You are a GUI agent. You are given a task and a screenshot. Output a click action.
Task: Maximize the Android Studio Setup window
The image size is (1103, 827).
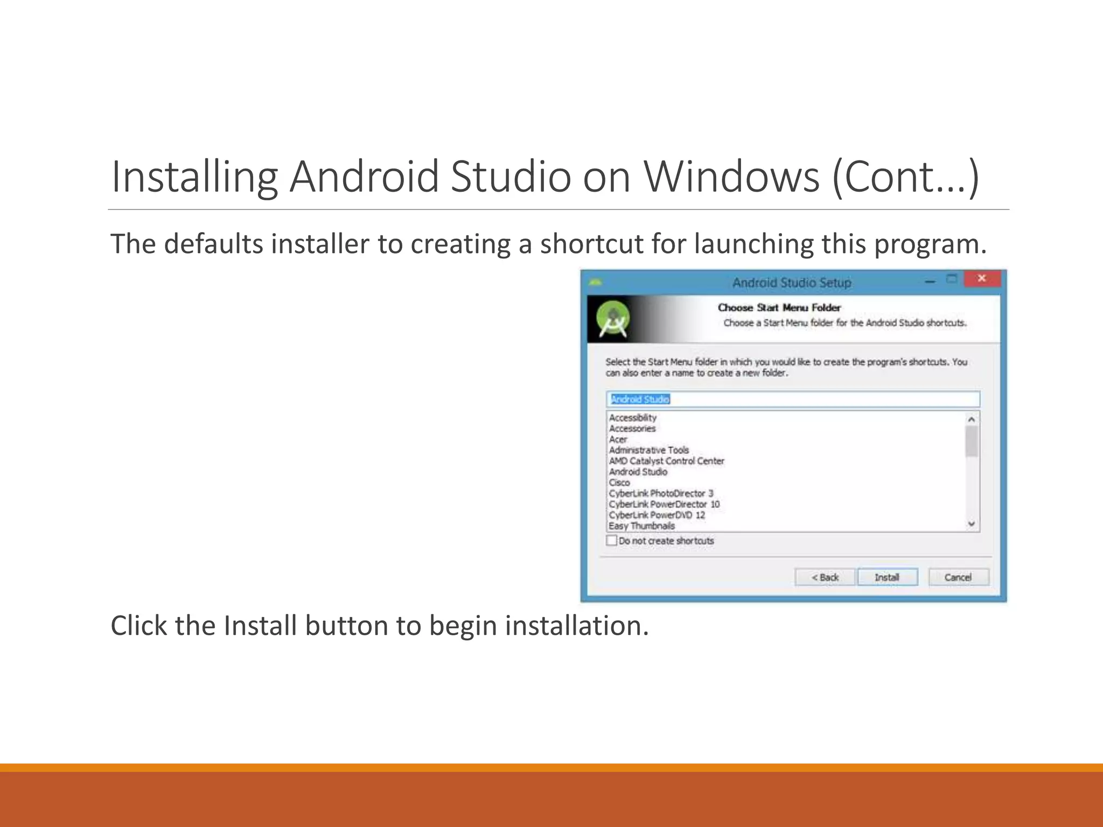(x=952, y=279)
